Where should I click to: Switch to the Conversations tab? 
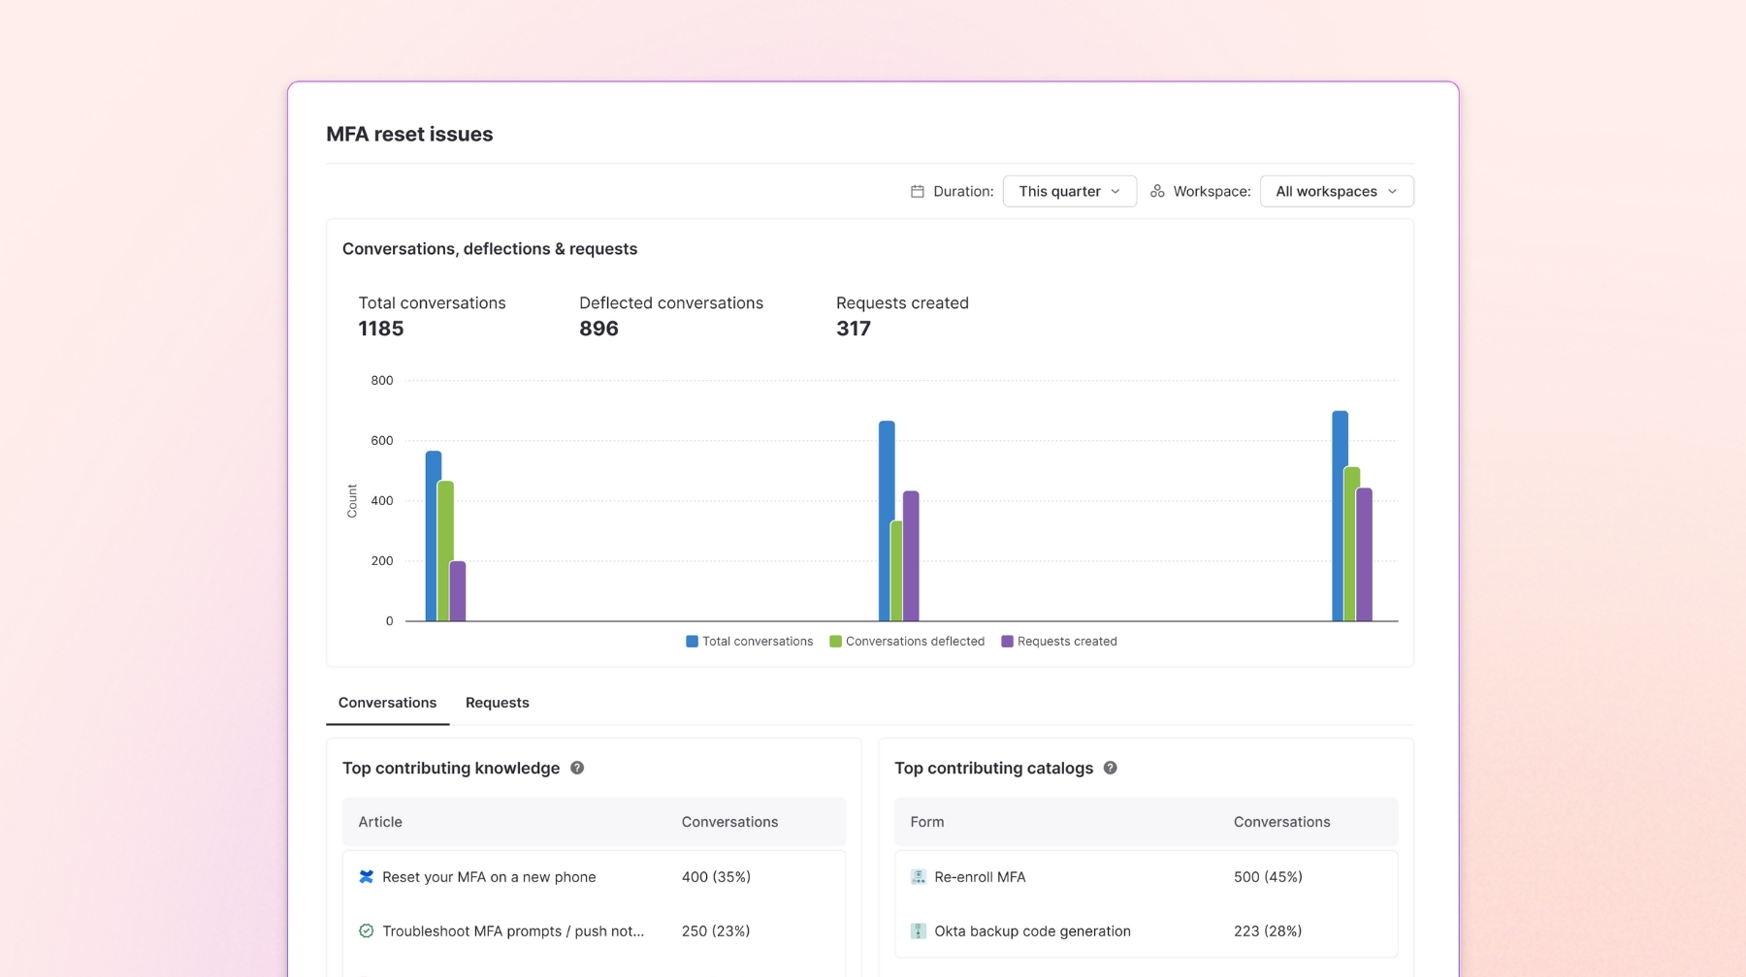pyautogui.click(x=387, y=703)
